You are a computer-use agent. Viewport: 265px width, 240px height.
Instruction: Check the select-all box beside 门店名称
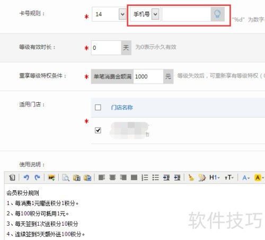point(98,107)
